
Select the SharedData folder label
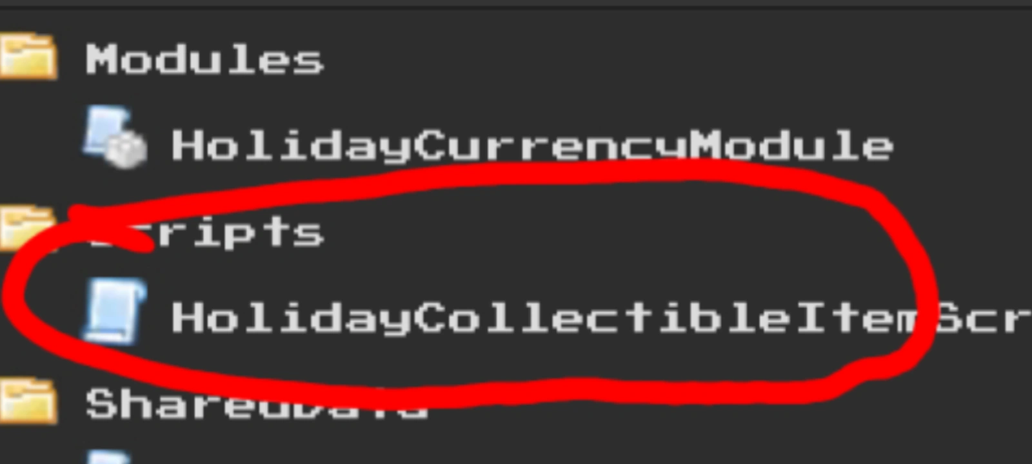[257, 404]
